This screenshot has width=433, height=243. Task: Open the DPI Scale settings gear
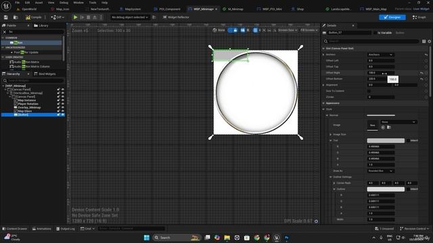[x=316, y=221]
